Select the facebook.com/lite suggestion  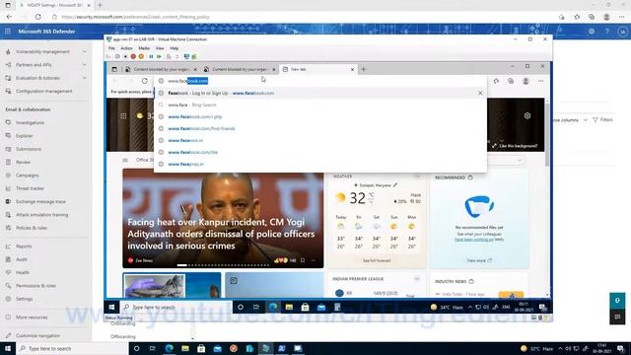tap(319, 152)
